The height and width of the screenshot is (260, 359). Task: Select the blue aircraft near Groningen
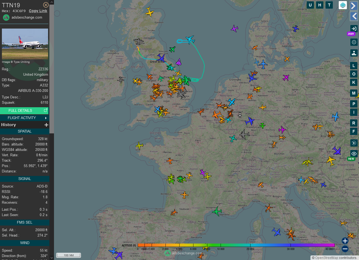[253, 78]
